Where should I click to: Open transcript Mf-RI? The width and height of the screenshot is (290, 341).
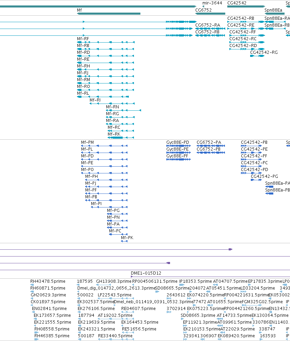tap(95, 100)
